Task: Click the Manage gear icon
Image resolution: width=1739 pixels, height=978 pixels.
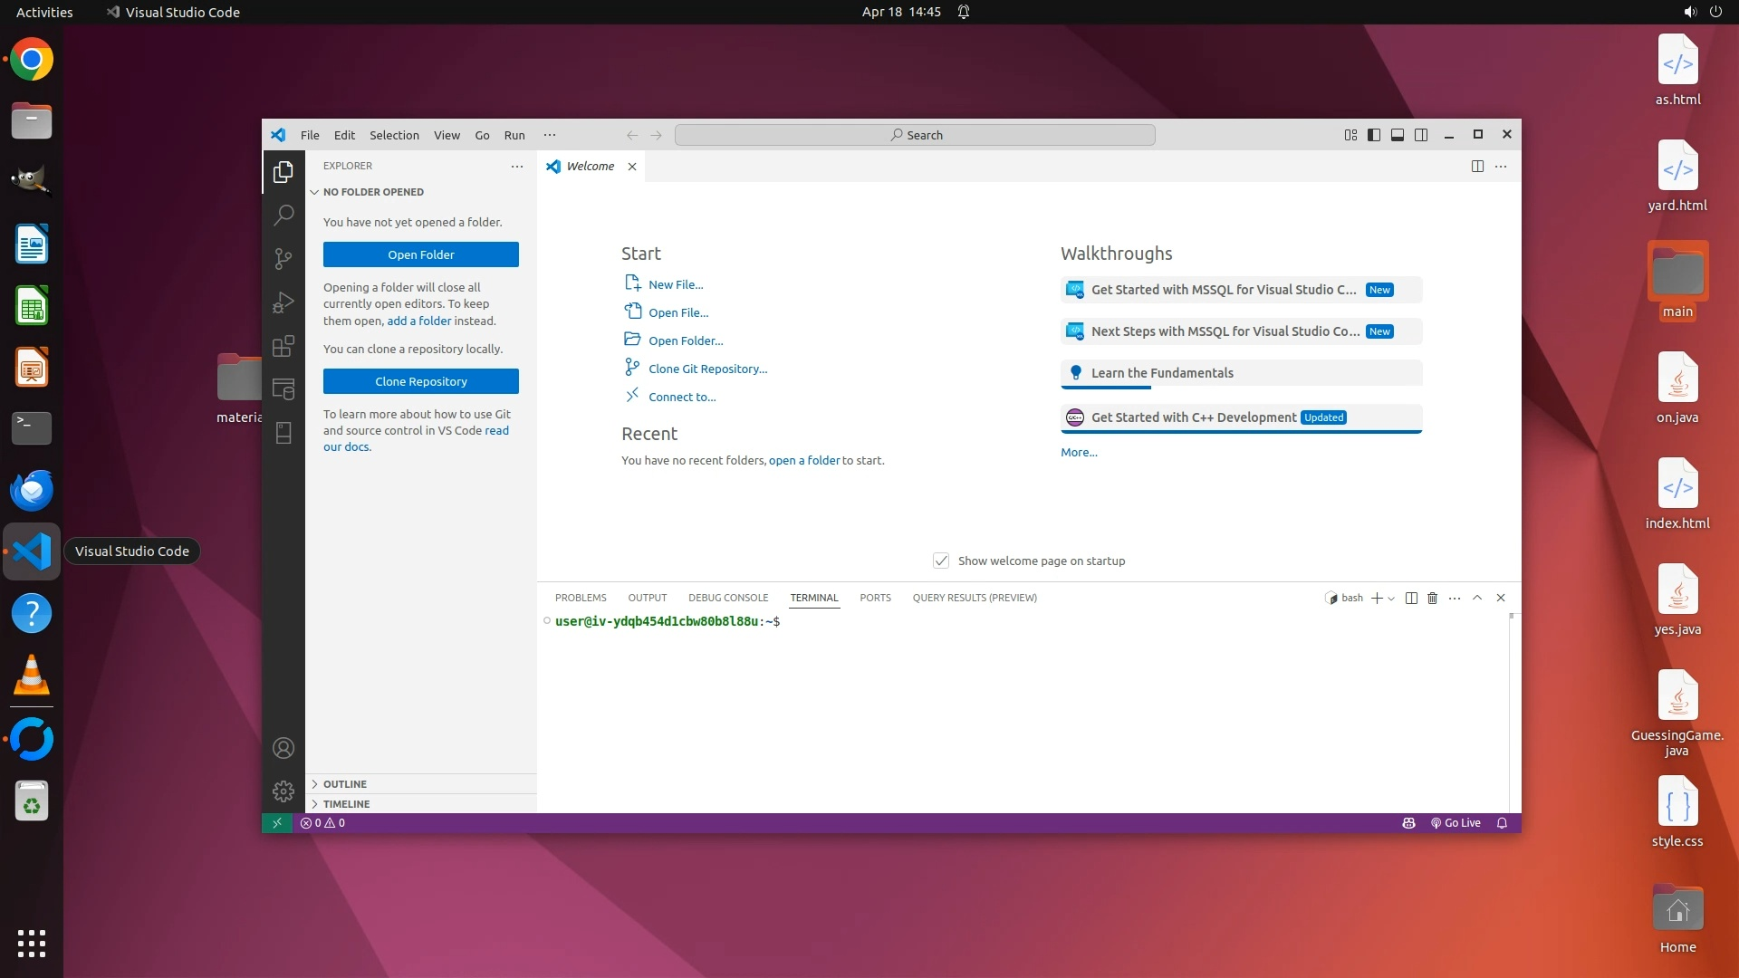Action: coord(283,791)
